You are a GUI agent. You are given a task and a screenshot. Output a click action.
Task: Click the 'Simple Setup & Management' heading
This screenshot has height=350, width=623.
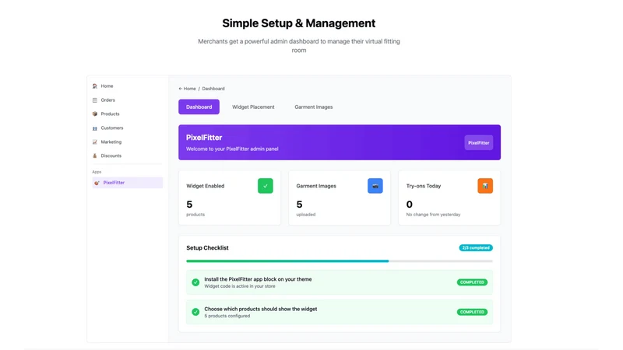tap(299, 23)
